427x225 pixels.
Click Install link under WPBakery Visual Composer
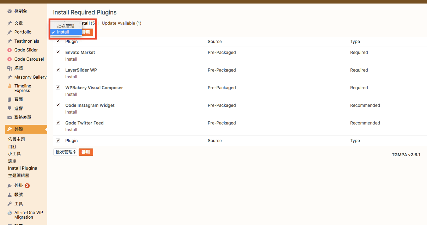[71, 95]
